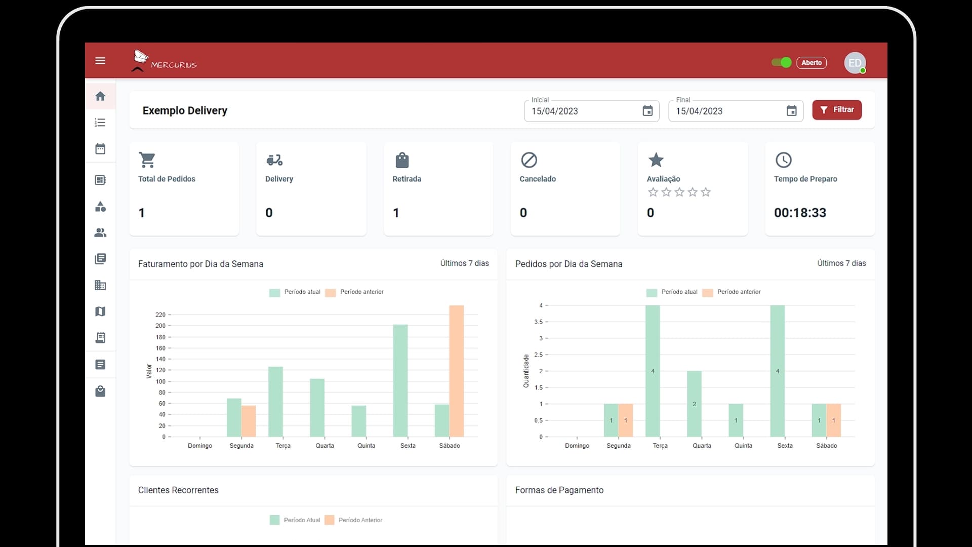Screen dimensions: 972x547
Task: Toggle Período anterior legend in Pedidos chart
Action: pyautogui.click(x=732, y=292)
